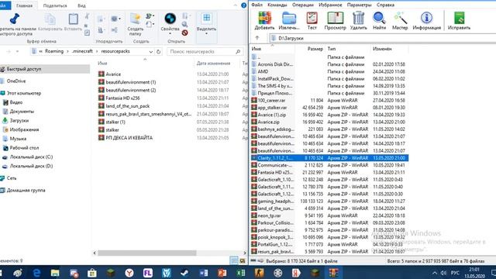Open PowerPoint from the taskbar
The width and height of the screenshot is (496, 279).
pyautogui.click(x=222, y=273)
